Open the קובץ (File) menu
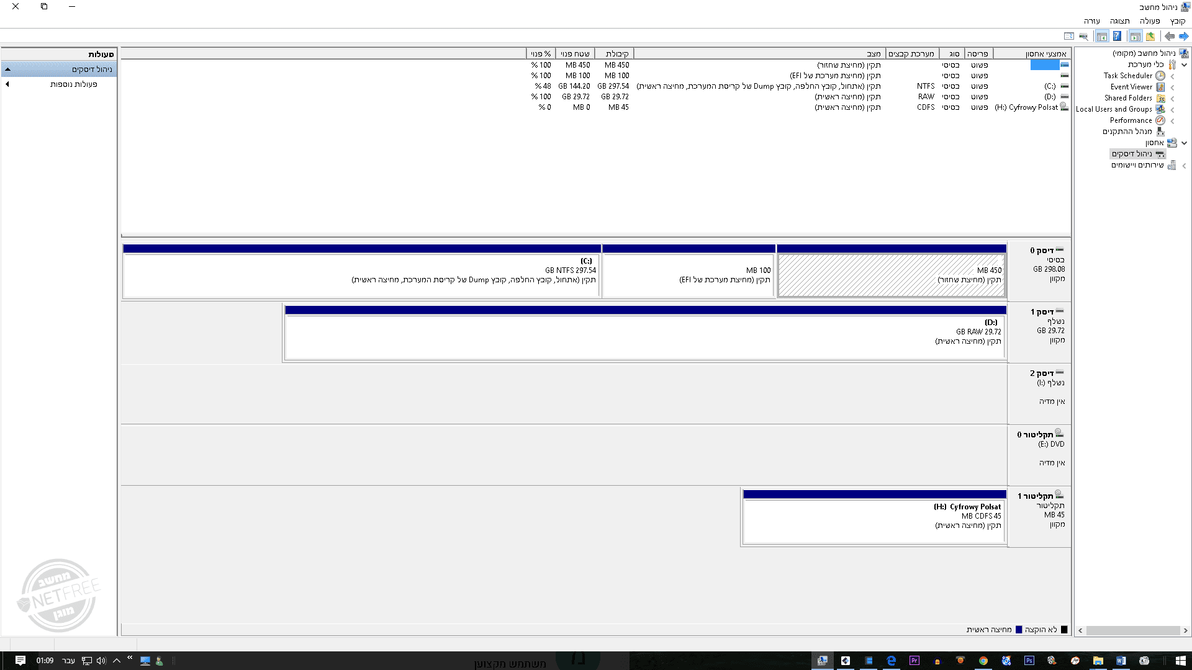The height and width of the screenshot is (670, 1192). (1178, 21)
